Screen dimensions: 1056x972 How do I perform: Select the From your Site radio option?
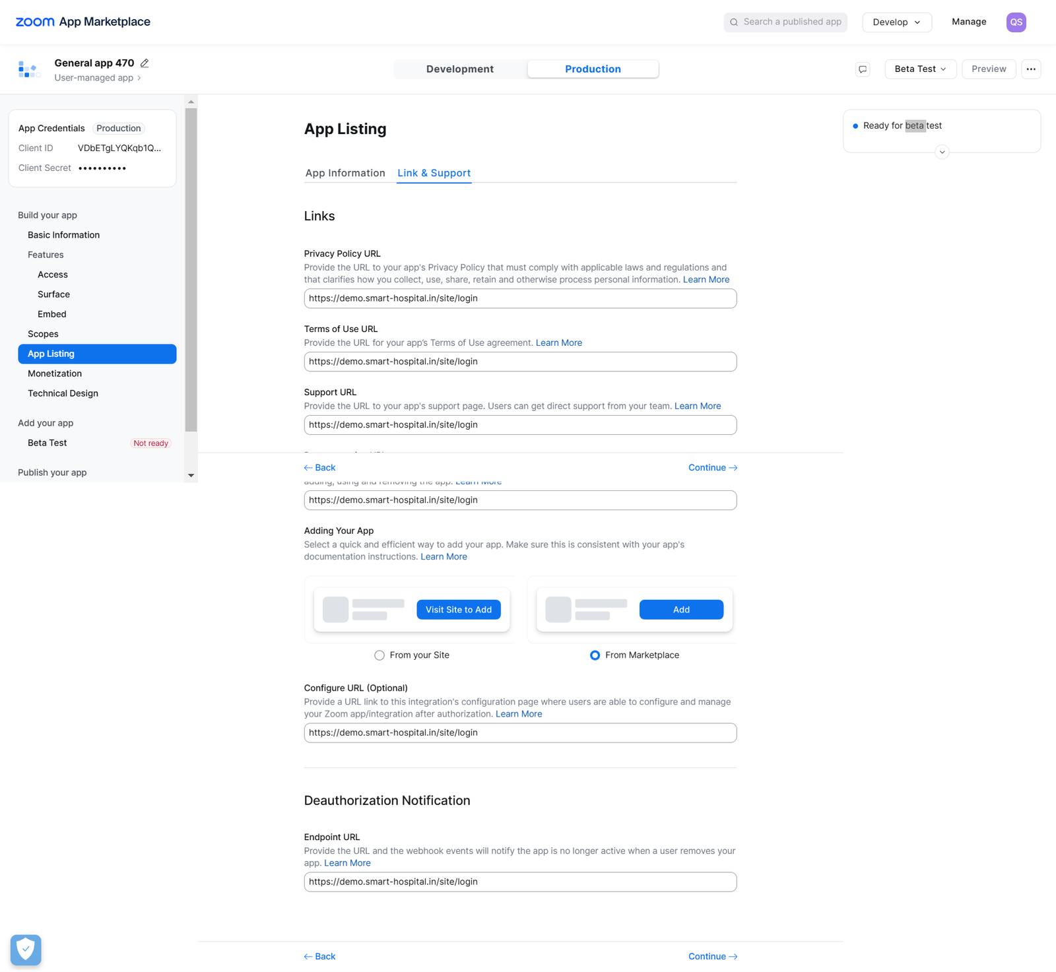tap(379, 655)
